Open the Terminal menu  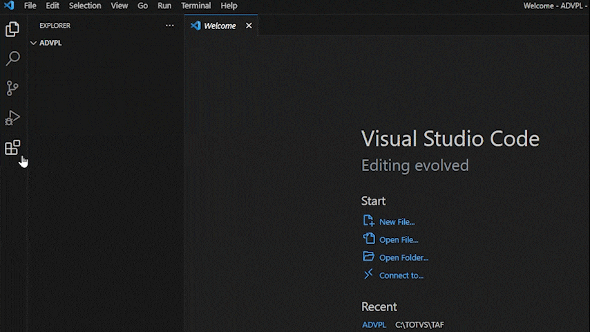(x=196, y=6)
